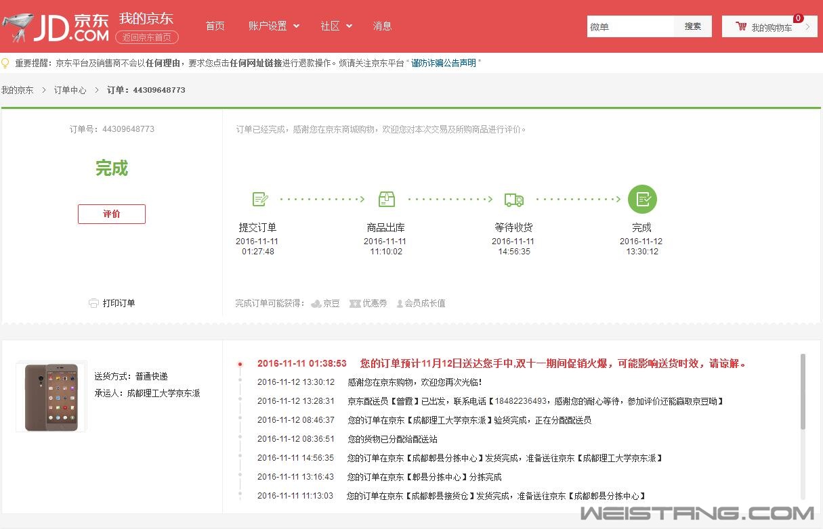Image resolution: width=823 pixels, height=529 pixels.
Task: Click into the search input field
Action: pyautogui.click(x=630, y=26)
